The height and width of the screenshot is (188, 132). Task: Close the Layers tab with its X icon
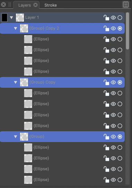35,5
